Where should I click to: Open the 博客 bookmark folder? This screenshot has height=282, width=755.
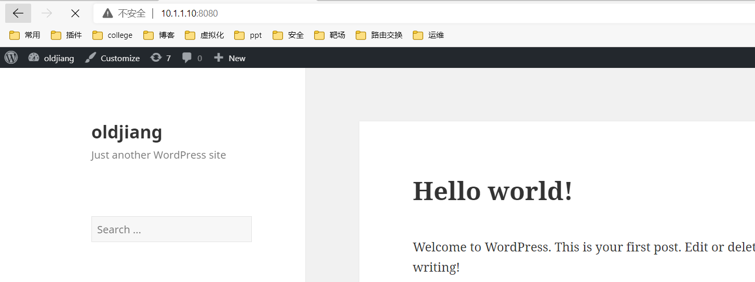point(159,35)
